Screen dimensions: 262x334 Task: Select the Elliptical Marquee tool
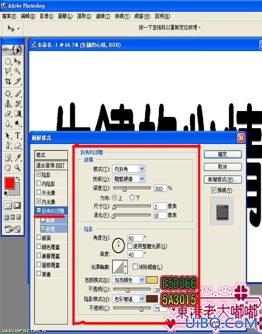coord(8,62)
